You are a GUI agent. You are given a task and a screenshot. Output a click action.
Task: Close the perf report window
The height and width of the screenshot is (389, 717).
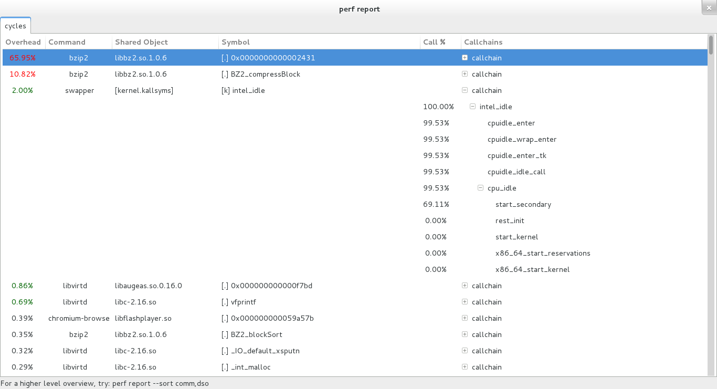point(709,8)
